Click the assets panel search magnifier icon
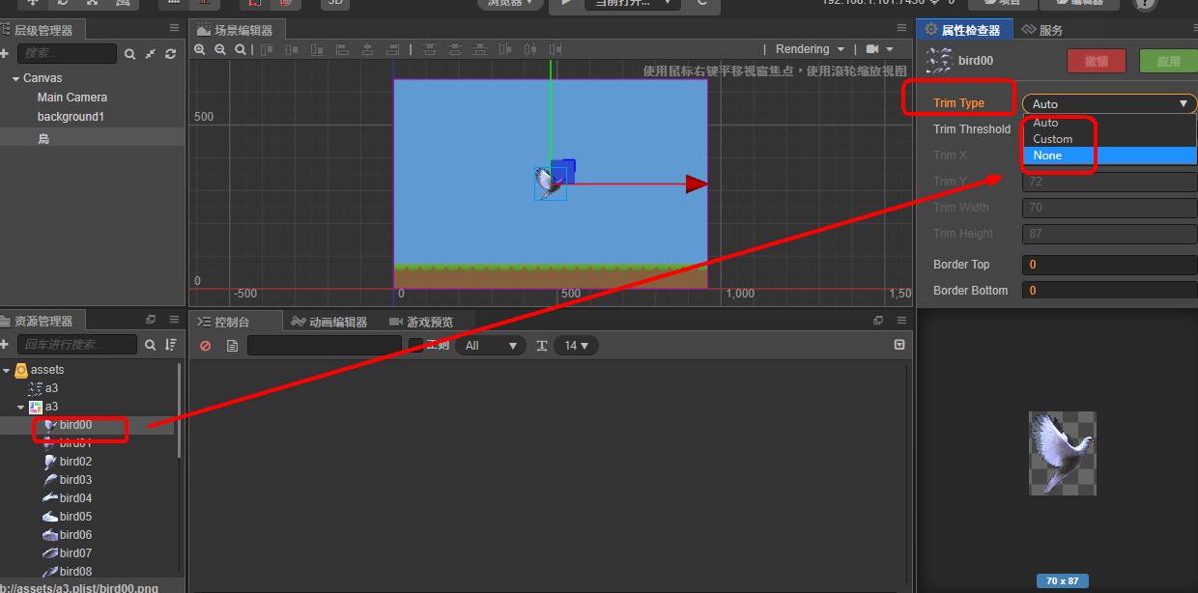This screenshot has height=593, width=1198. click(x=151, y=345)
